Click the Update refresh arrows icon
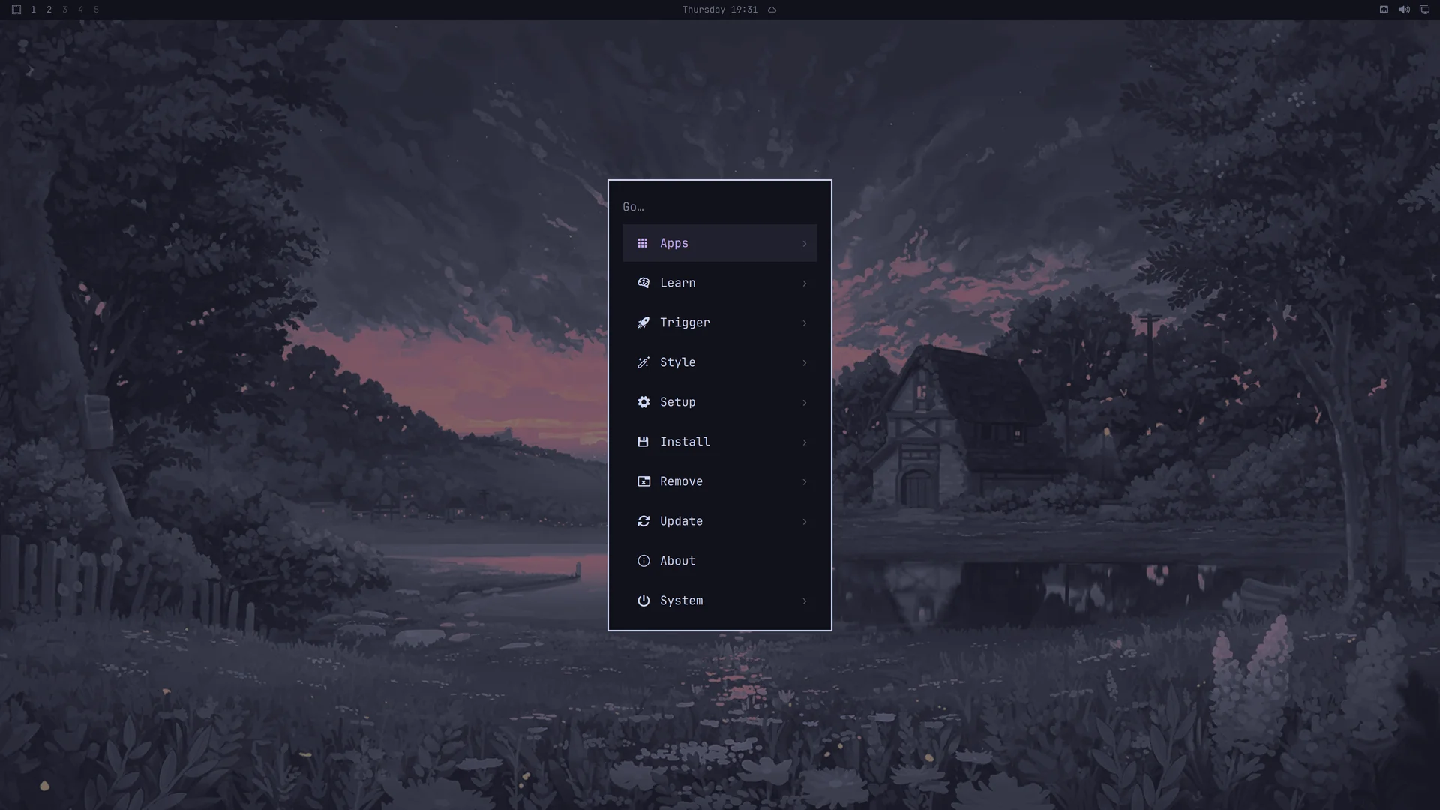Viewport: 1440px width, 810px height. point(643,521)
